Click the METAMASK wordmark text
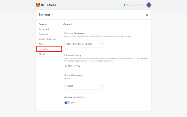The height and width of the screenshot is (117, 187). pyautogui.click(x=49, y=5)
